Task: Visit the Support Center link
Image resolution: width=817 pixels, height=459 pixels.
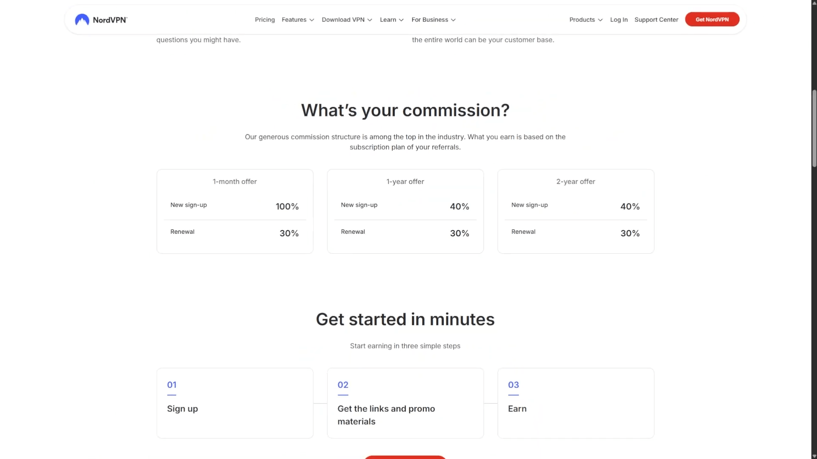Action: click(656, 20)
